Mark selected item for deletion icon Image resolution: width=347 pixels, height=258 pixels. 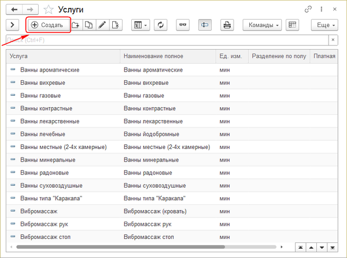pyautogui.click(x=116, y=25)
